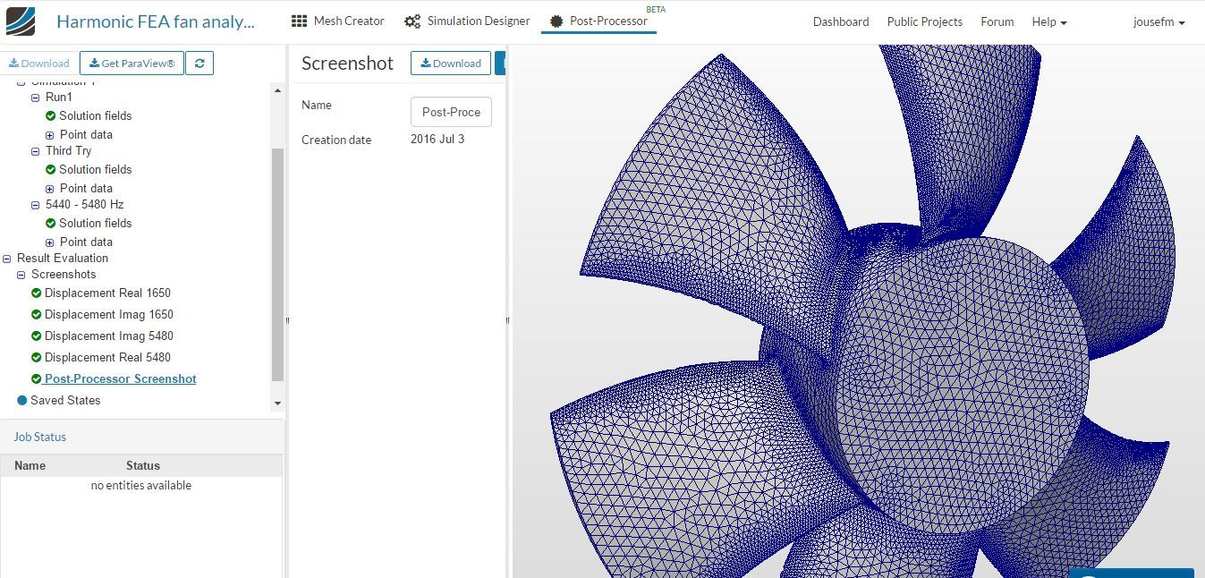Open the Forum link
The image size is (1205, 578).
tap(997, 21)
